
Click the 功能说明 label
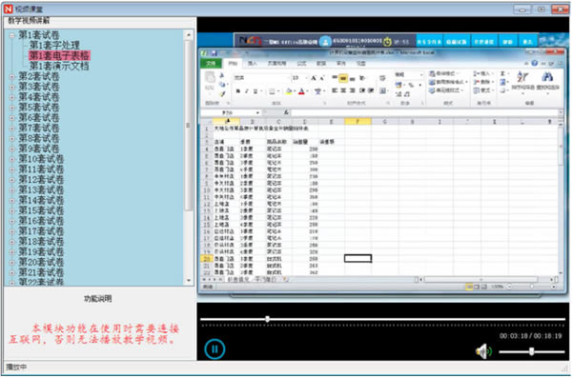pyautogui.click(x=98, y=299)
